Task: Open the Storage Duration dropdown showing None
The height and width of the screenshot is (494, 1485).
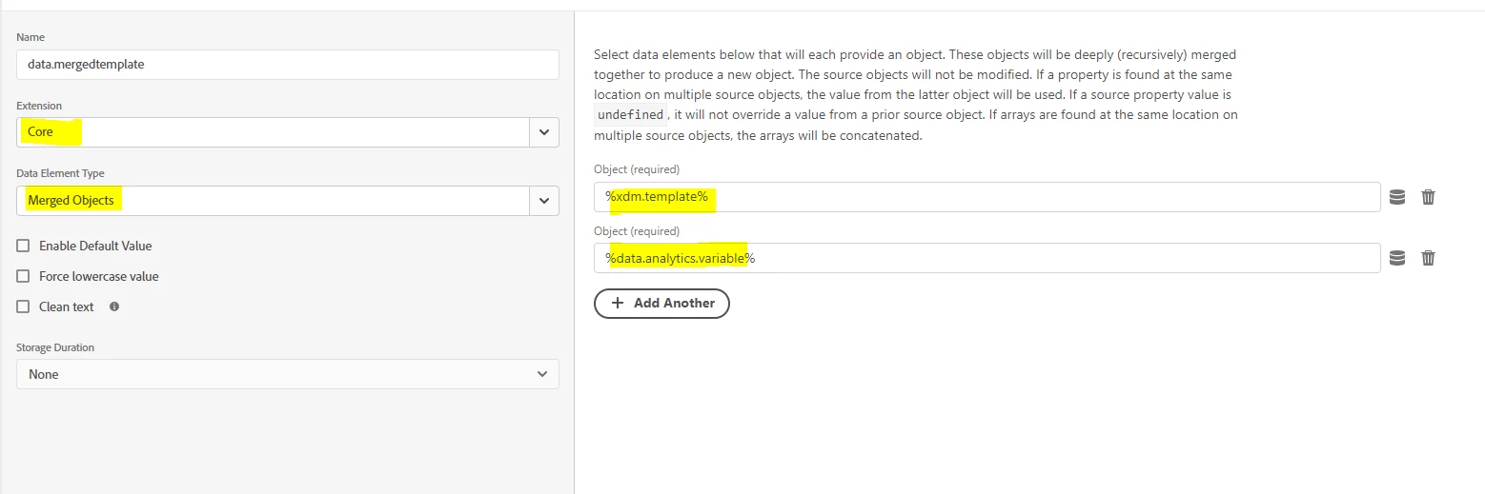Action: coord(287,374)
